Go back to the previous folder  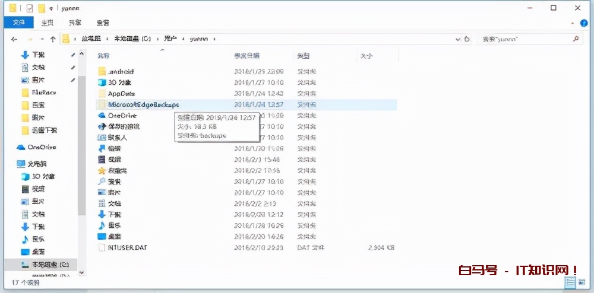point(14,39)
